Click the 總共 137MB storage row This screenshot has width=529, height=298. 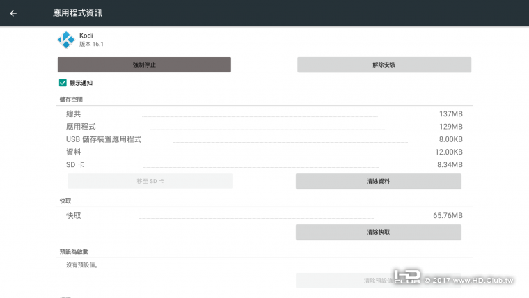[x=264, y=114]
